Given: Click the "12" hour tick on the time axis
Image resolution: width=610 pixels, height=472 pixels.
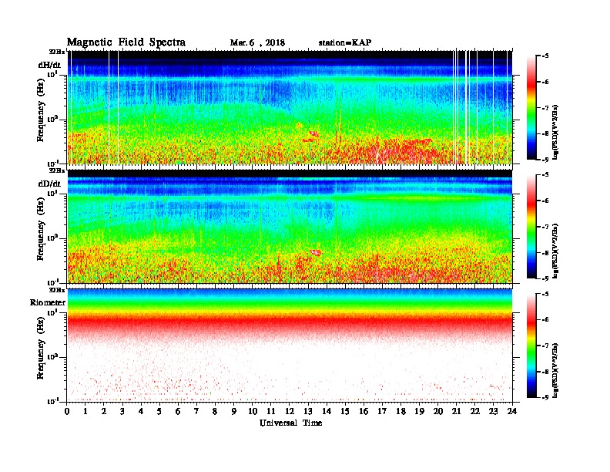Looking at the screenshot, I should click(x=290, y=412).
